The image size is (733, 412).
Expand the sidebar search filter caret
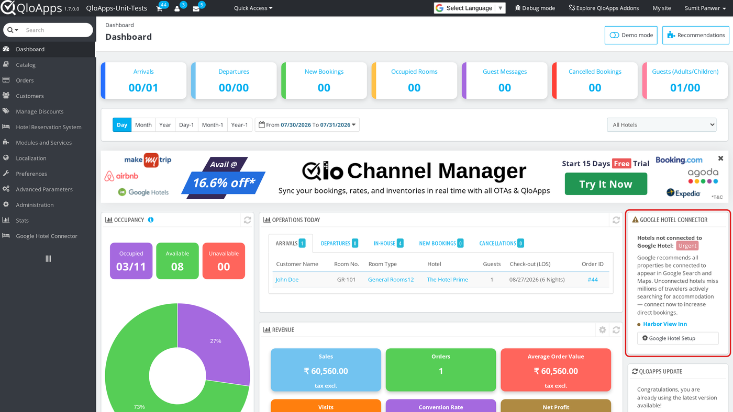click(x=17, y=30)
